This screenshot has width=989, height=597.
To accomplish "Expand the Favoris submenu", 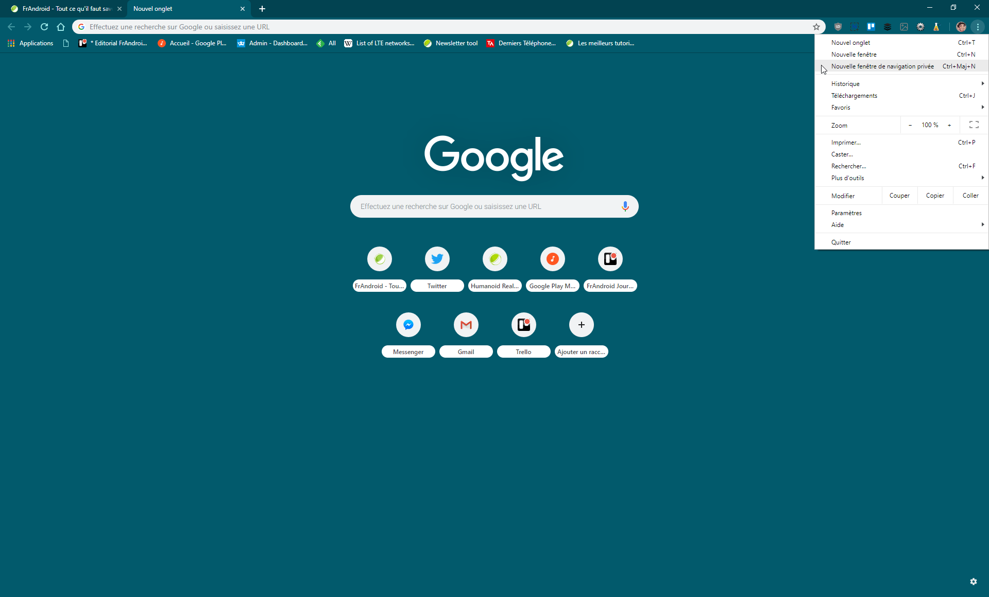I will click(x=901, y=108).
